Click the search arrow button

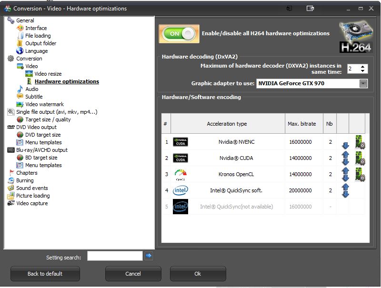pyautogui.click(x=149, y=256)
